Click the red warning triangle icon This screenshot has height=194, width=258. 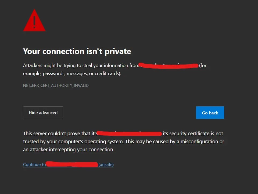click(34, 21)
